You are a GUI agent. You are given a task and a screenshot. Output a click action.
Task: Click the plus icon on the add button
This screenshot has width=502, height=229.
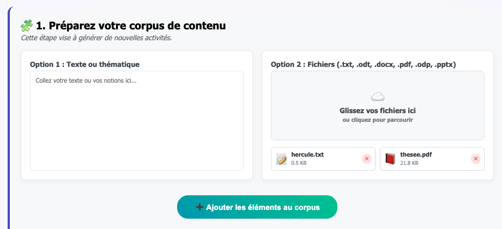tap(199, 207)
